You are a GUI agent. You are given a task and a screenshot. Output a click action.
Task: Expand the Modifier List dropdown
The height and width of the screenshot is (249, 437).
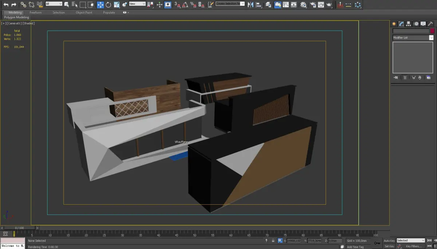tap(431, 38)
